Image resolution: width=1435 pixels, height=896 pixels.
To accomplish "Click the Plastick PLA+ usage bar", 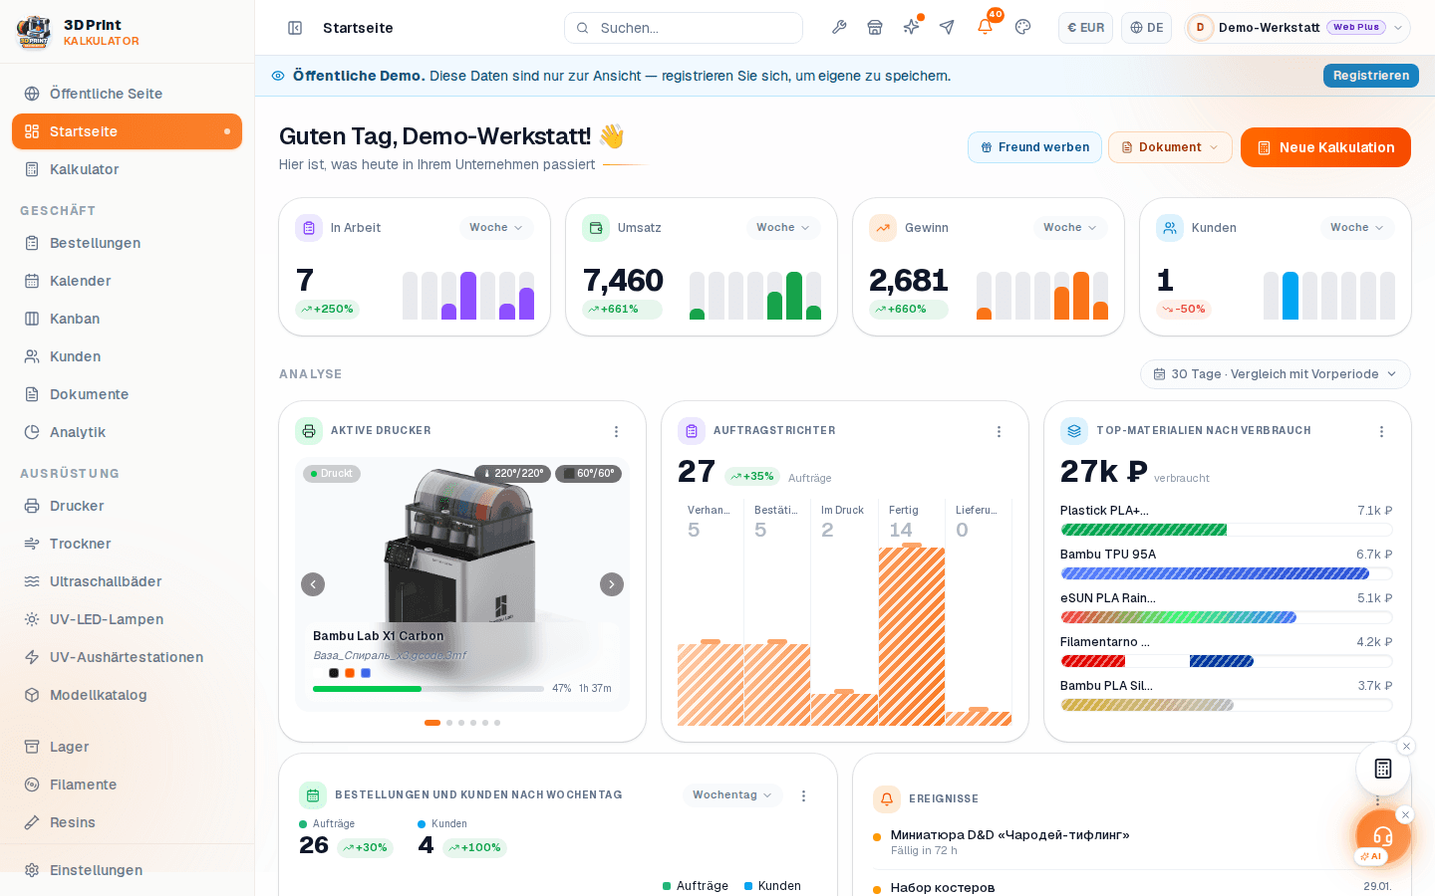I will [x=1226, y=530].
